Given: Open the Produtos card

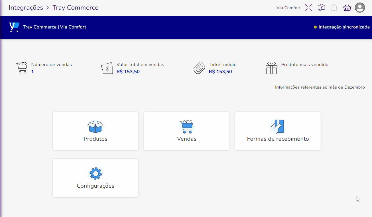Looking at the screenshot, I should click(95, 131).
